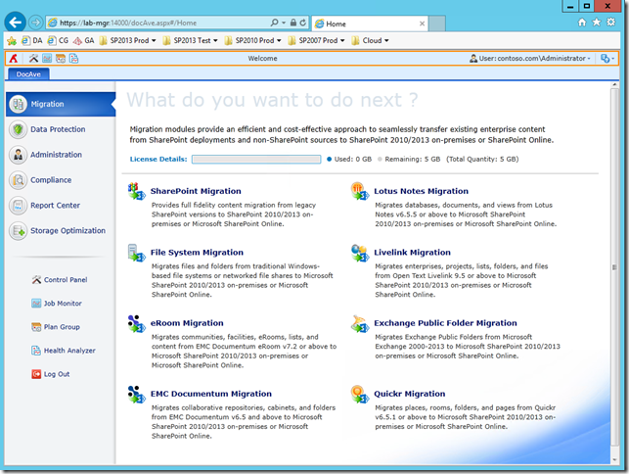Click the Log Out red icon
This screenshot has width=629, height=474.
(36, 374)
